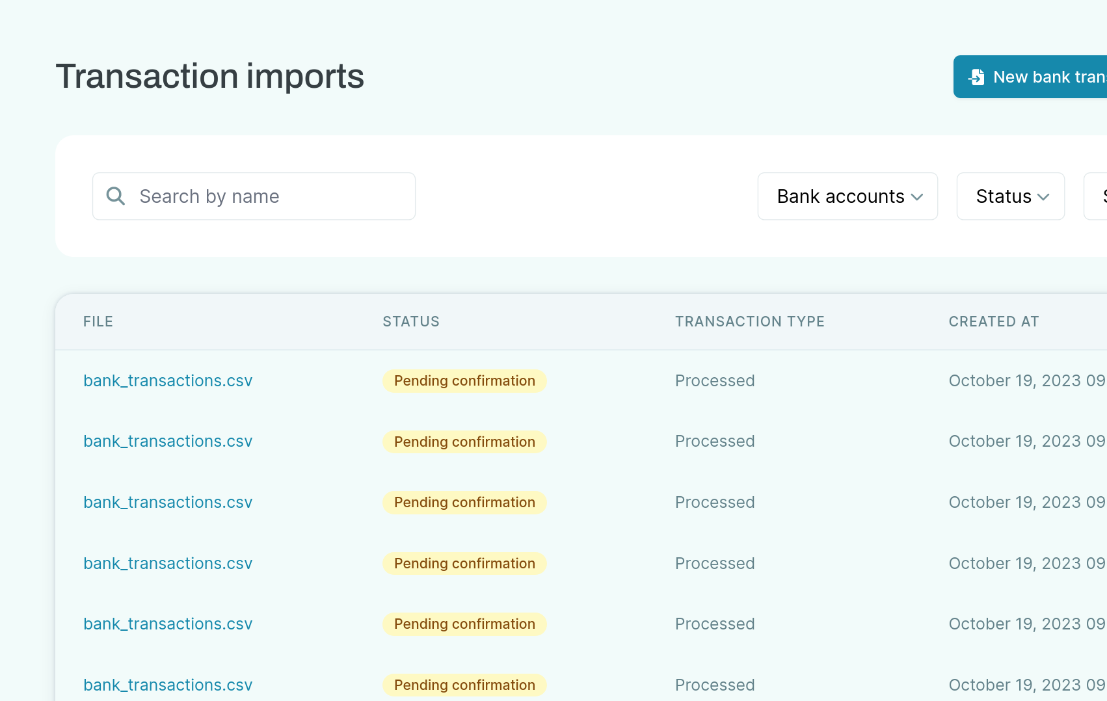
Task: Click the Search by name input field
Action: tap(254, 196)
